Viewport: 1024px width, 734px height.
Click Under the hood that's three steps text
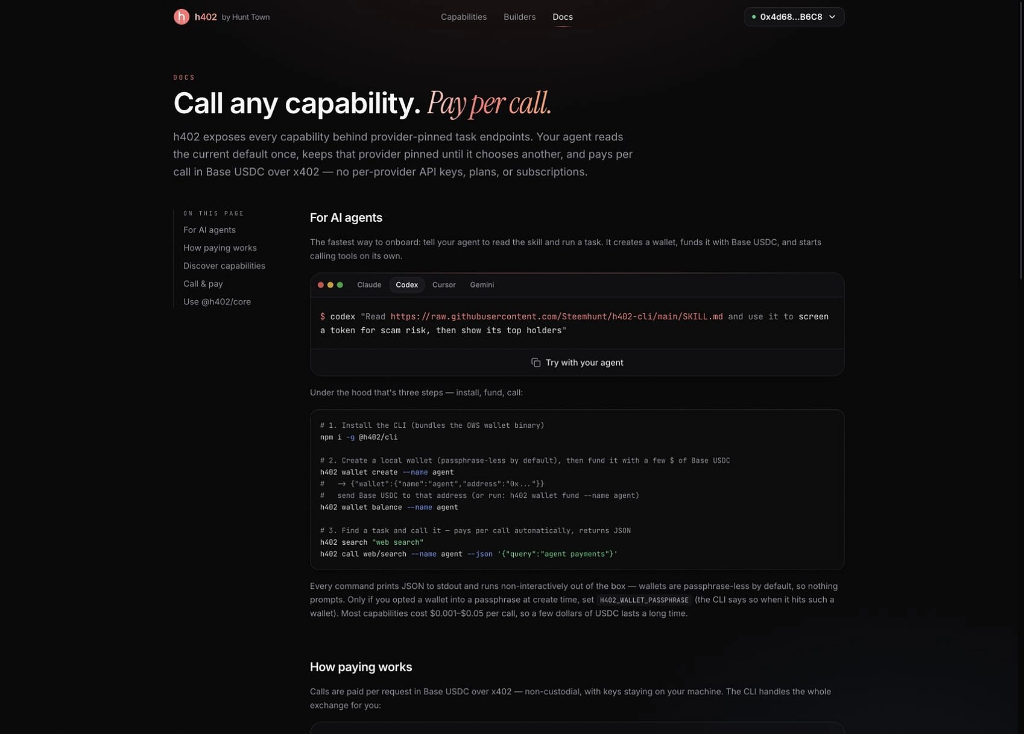click(x=416, y=393)
